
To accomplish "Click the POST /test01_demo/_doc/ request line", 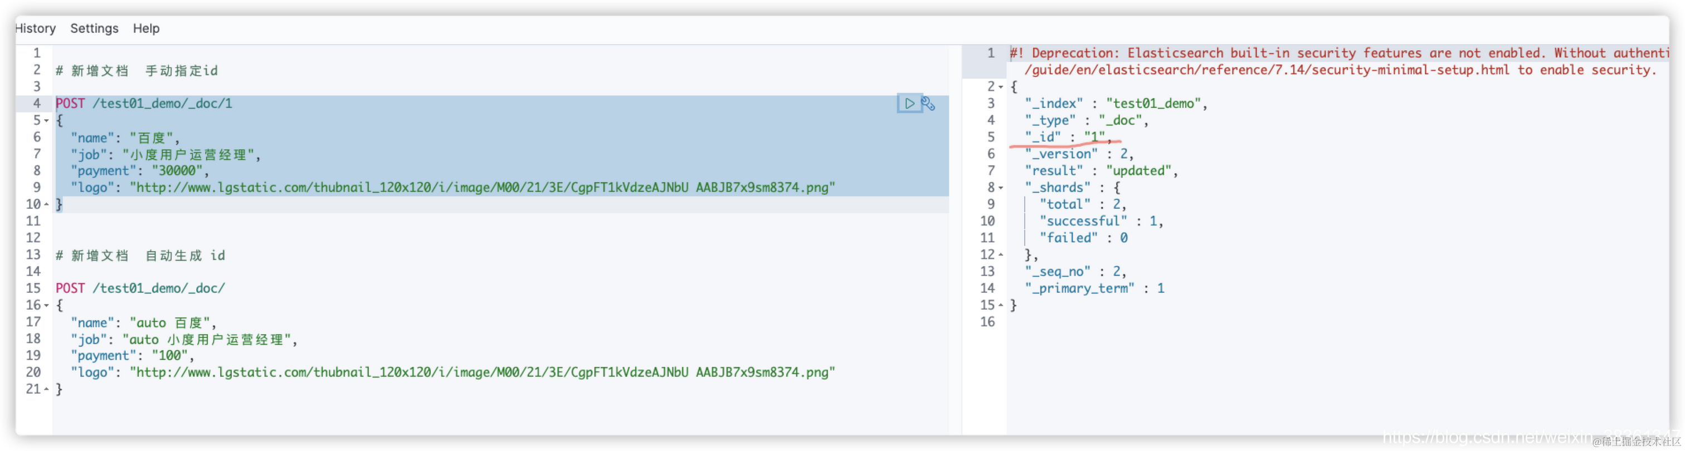I will tap(140, 288).
